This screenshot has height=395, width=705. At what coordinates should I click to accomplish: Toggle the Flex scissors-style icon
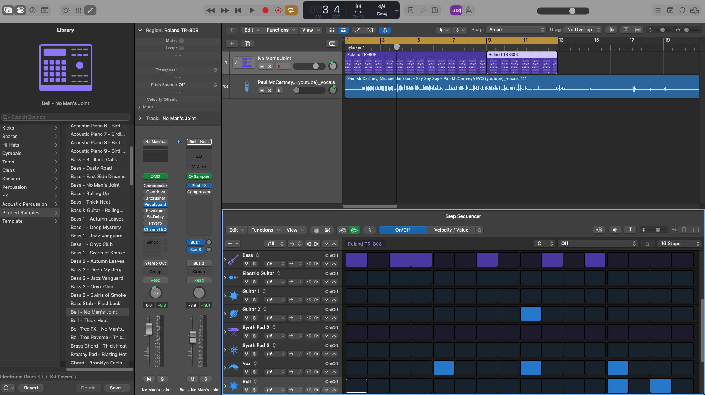click(370, 30)
